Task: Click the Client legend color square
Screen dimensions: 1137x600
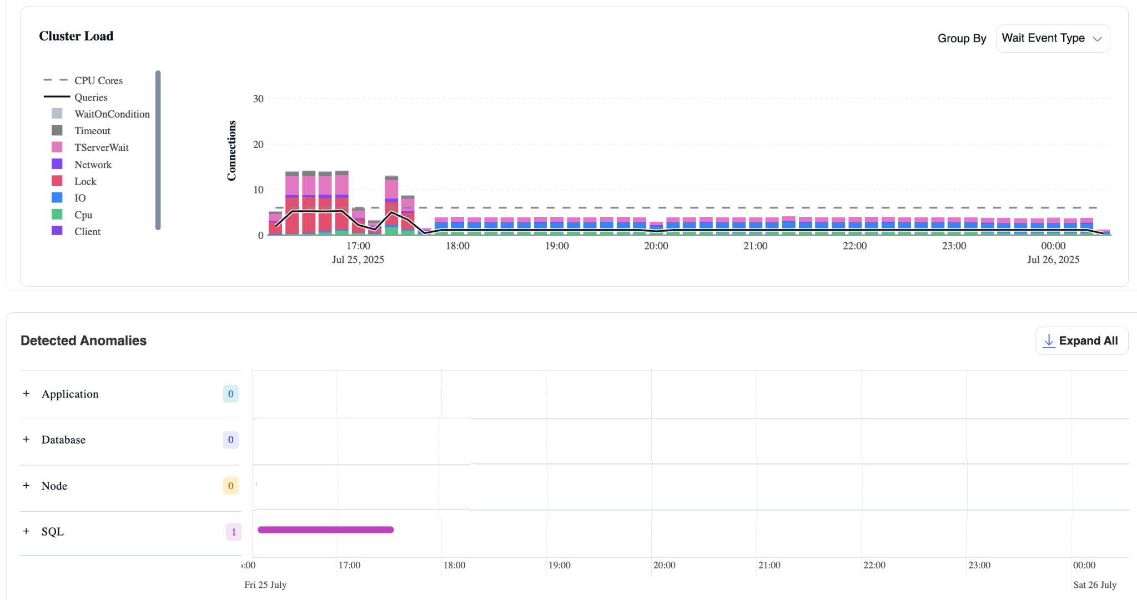Action: click(57, 231)
